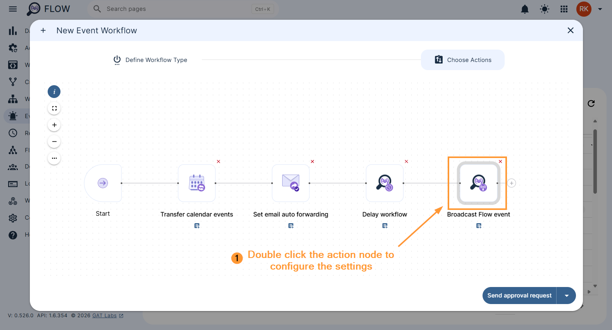Open the people group sidebar icon
The width and height of the screenshot is (612, 330).
pyautogui.click(x=13, y=167)
